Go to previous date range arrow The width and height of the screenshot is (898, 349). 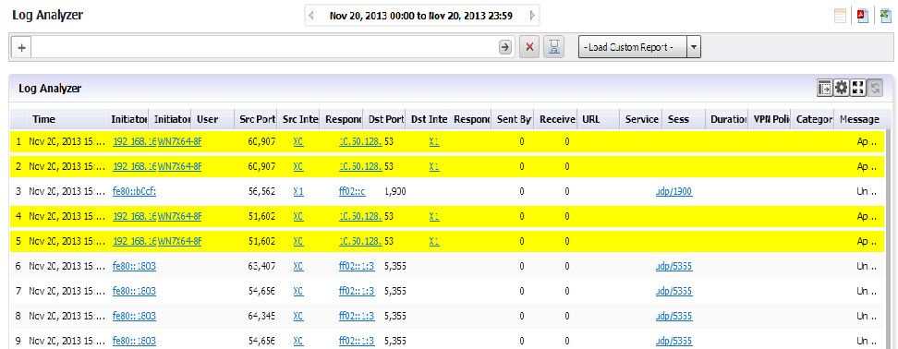(311, 16)
